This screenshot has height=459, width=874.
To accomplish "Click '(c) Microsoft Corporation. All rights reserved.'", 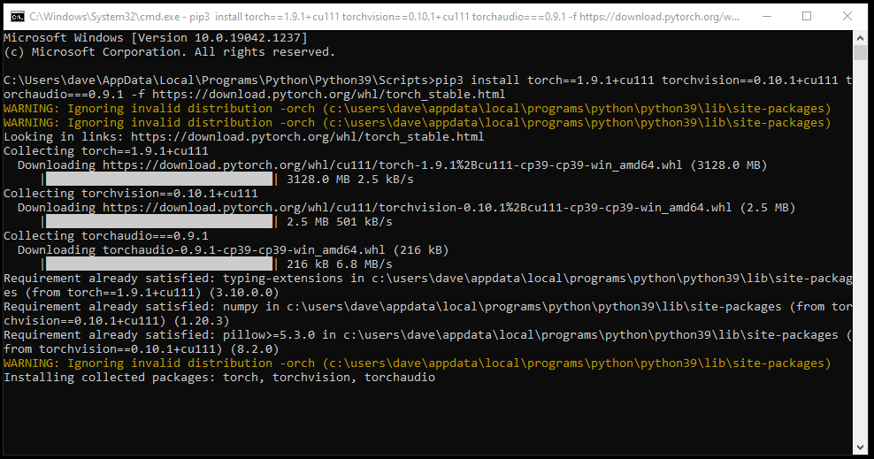I will (x=170, y=52).
